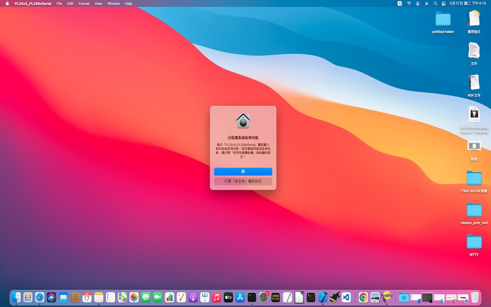Open Maps from the Dock
Screen dimensions: 491x307
(122, 297)
